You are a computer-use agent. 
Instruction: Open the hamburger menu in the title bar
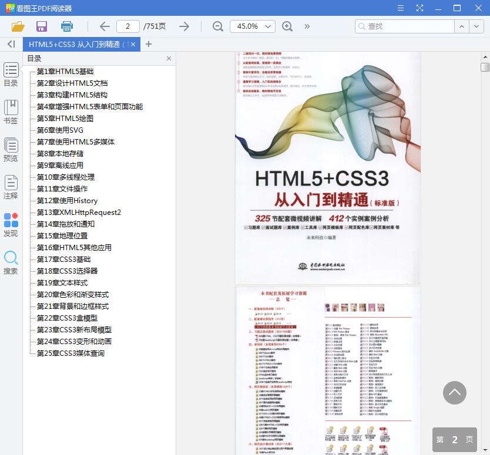(x=400, y=8)
